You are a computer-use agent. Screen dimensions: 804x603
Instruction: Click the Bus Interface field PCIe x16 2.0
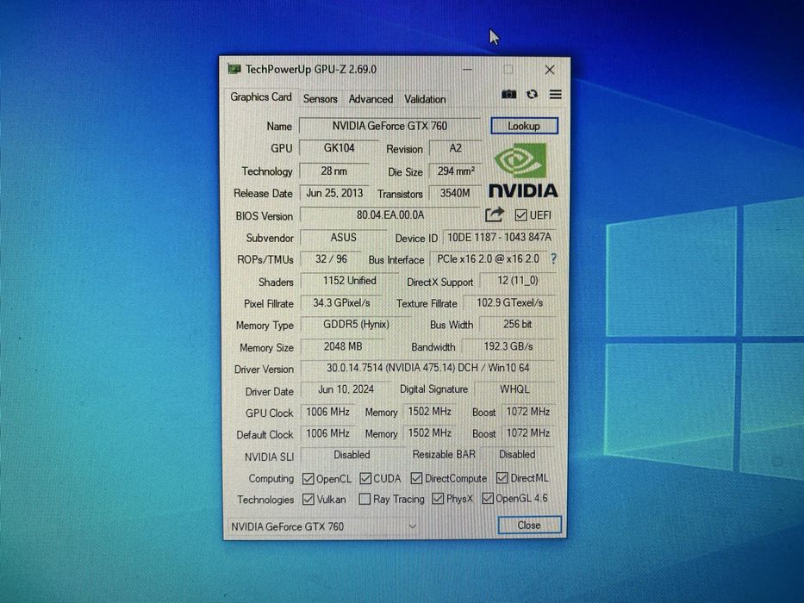pyautogui.click(x=488, y=259)
